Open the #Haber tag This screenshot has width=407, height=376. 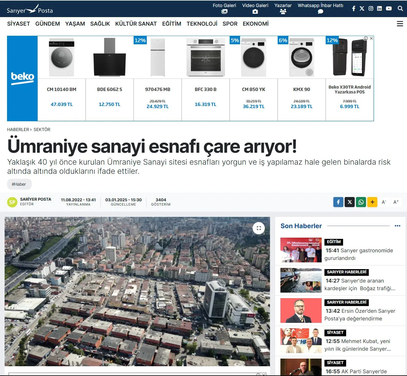coord(19,184)
